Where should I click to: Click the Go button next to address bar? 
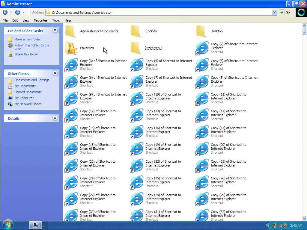pos(285,12)
